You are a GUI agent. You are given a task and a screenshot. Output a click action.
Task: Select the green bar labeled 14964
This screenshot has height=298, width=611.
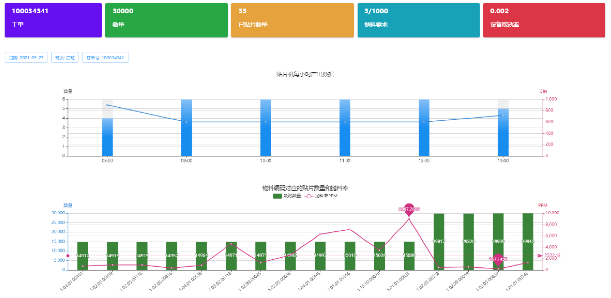pyautogui.click(x=202, y=256)
